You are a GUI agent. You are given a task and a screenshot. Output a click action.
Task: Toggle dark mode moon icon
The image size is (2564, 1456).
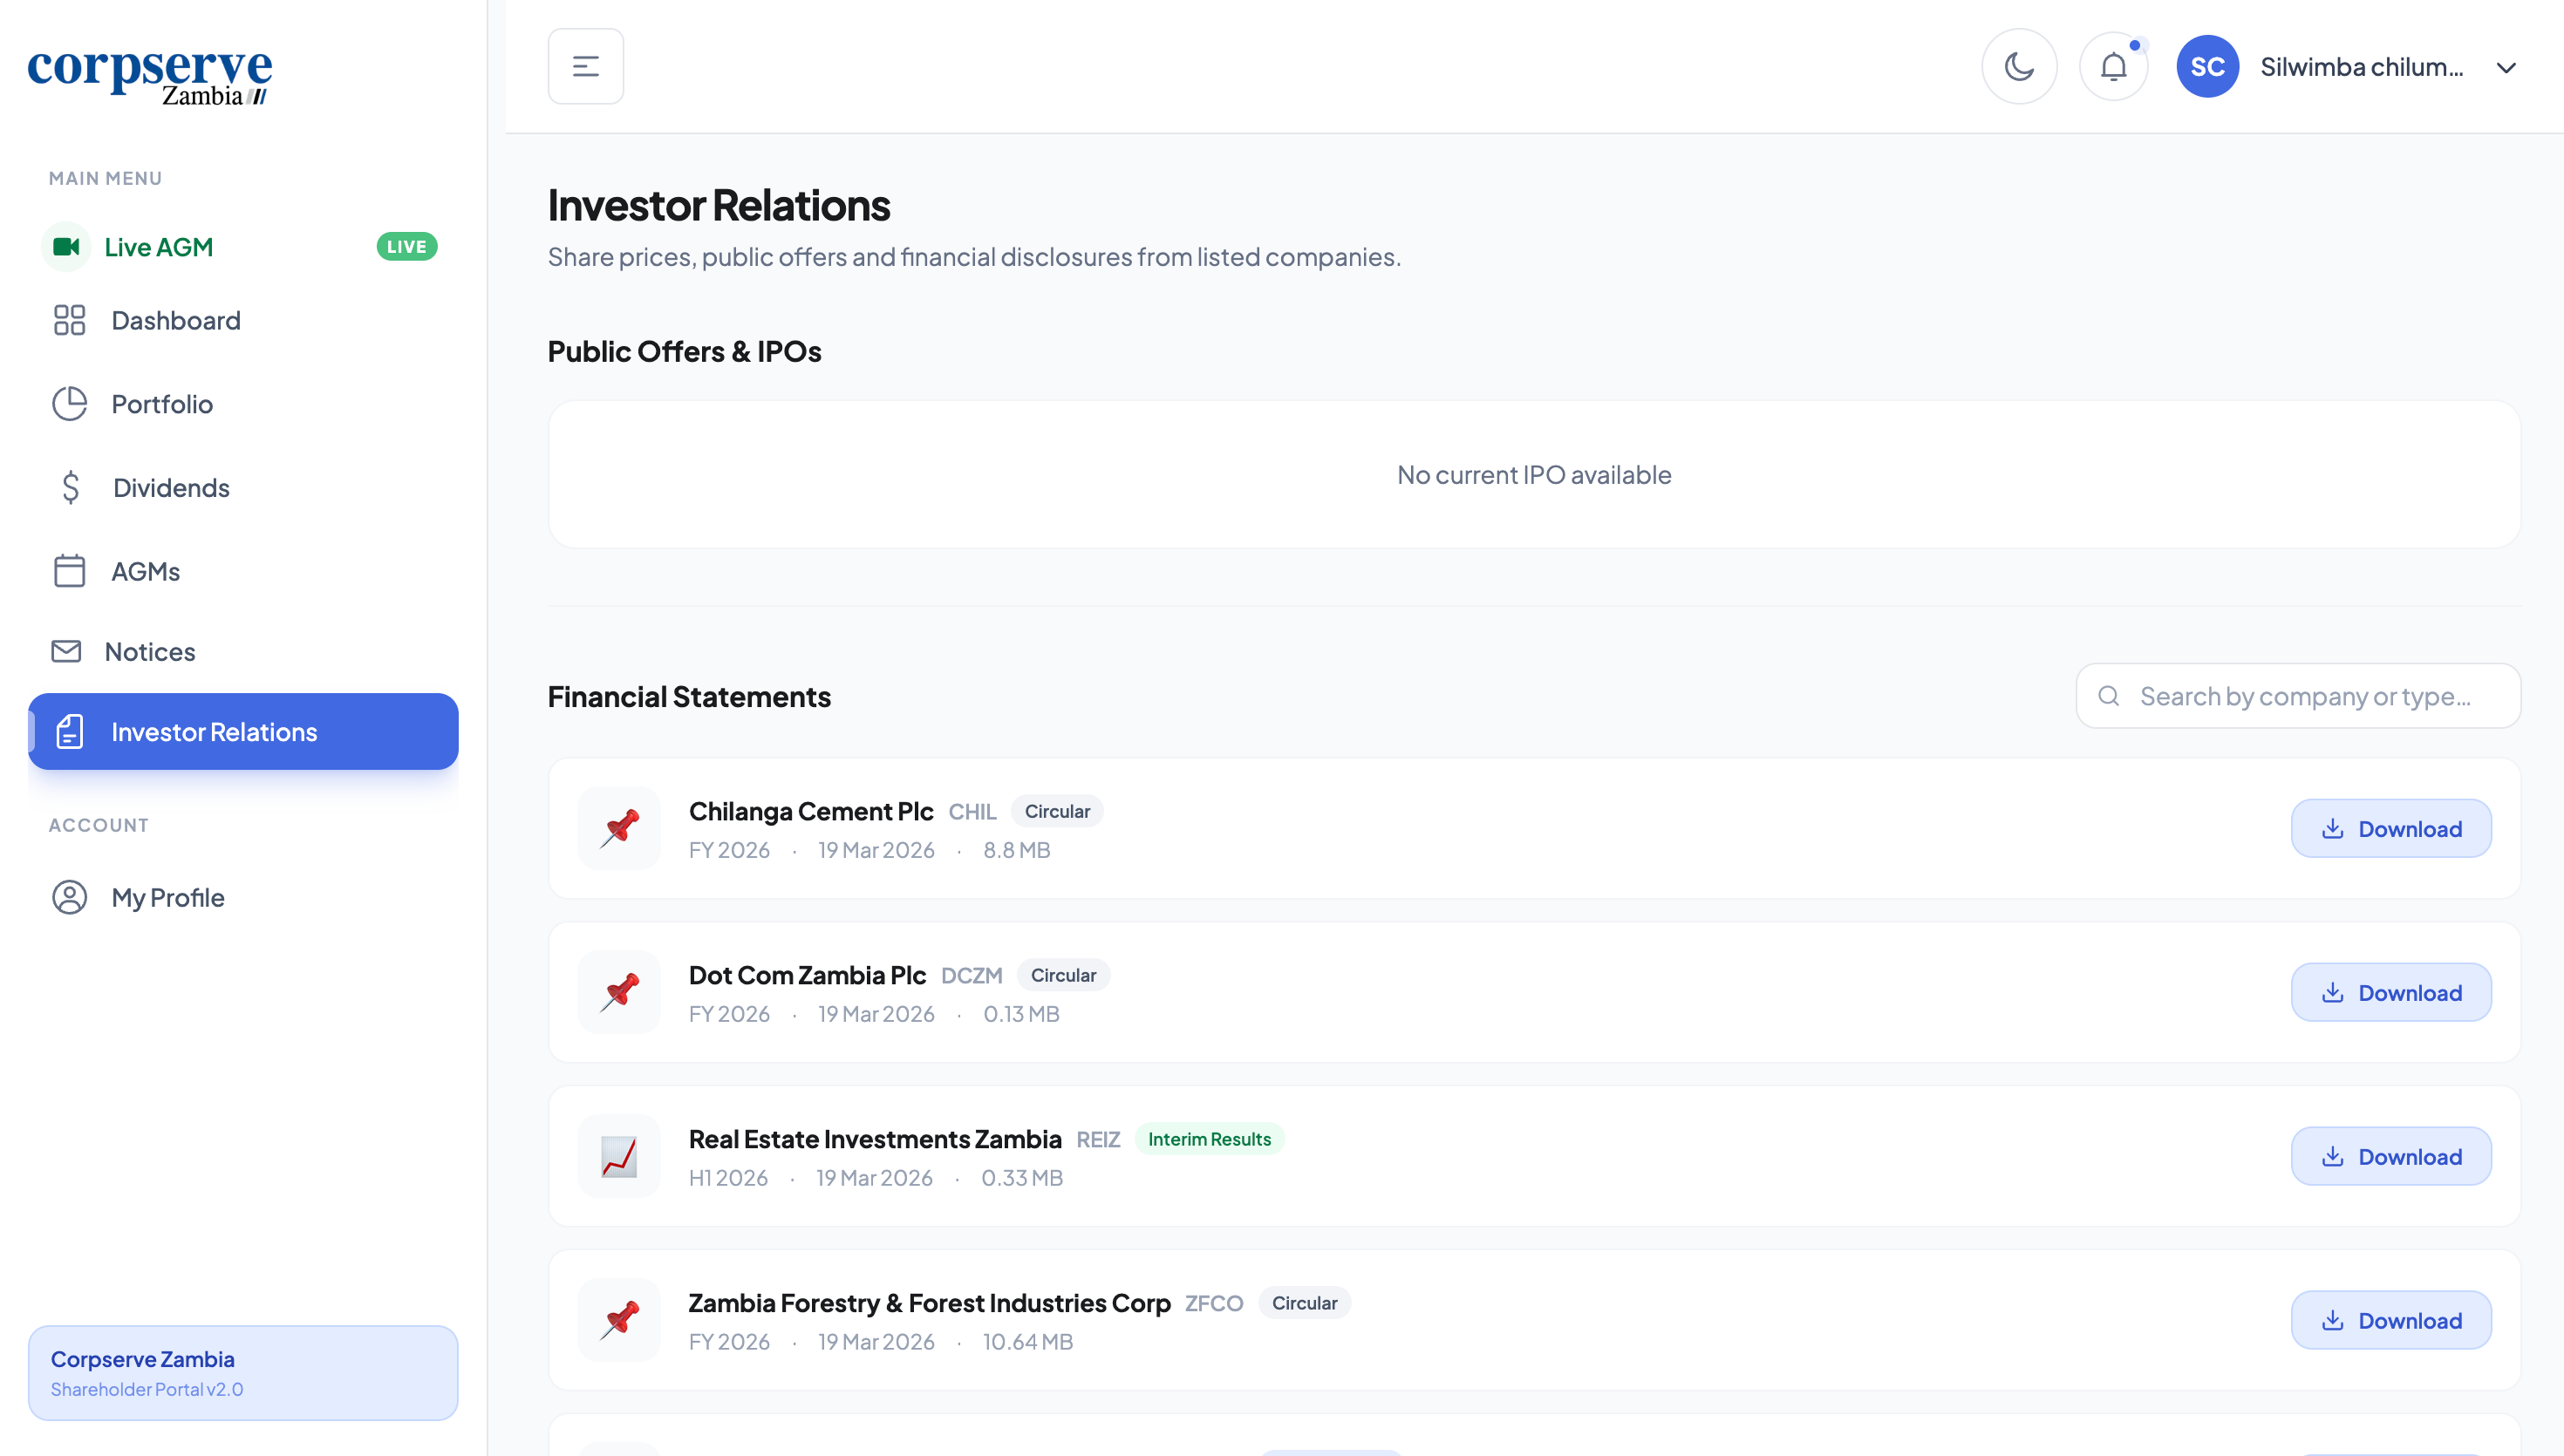(x=2018, y=67)
